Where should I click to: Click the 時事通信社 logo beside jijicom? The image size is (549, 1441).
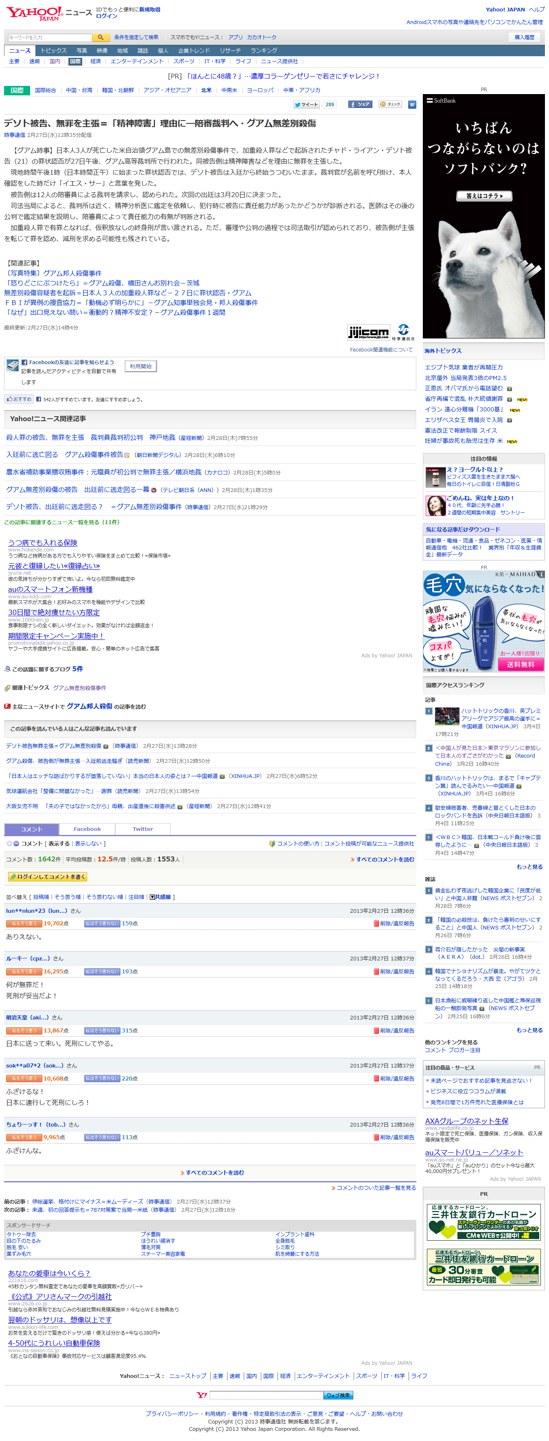tap(403, 332)
